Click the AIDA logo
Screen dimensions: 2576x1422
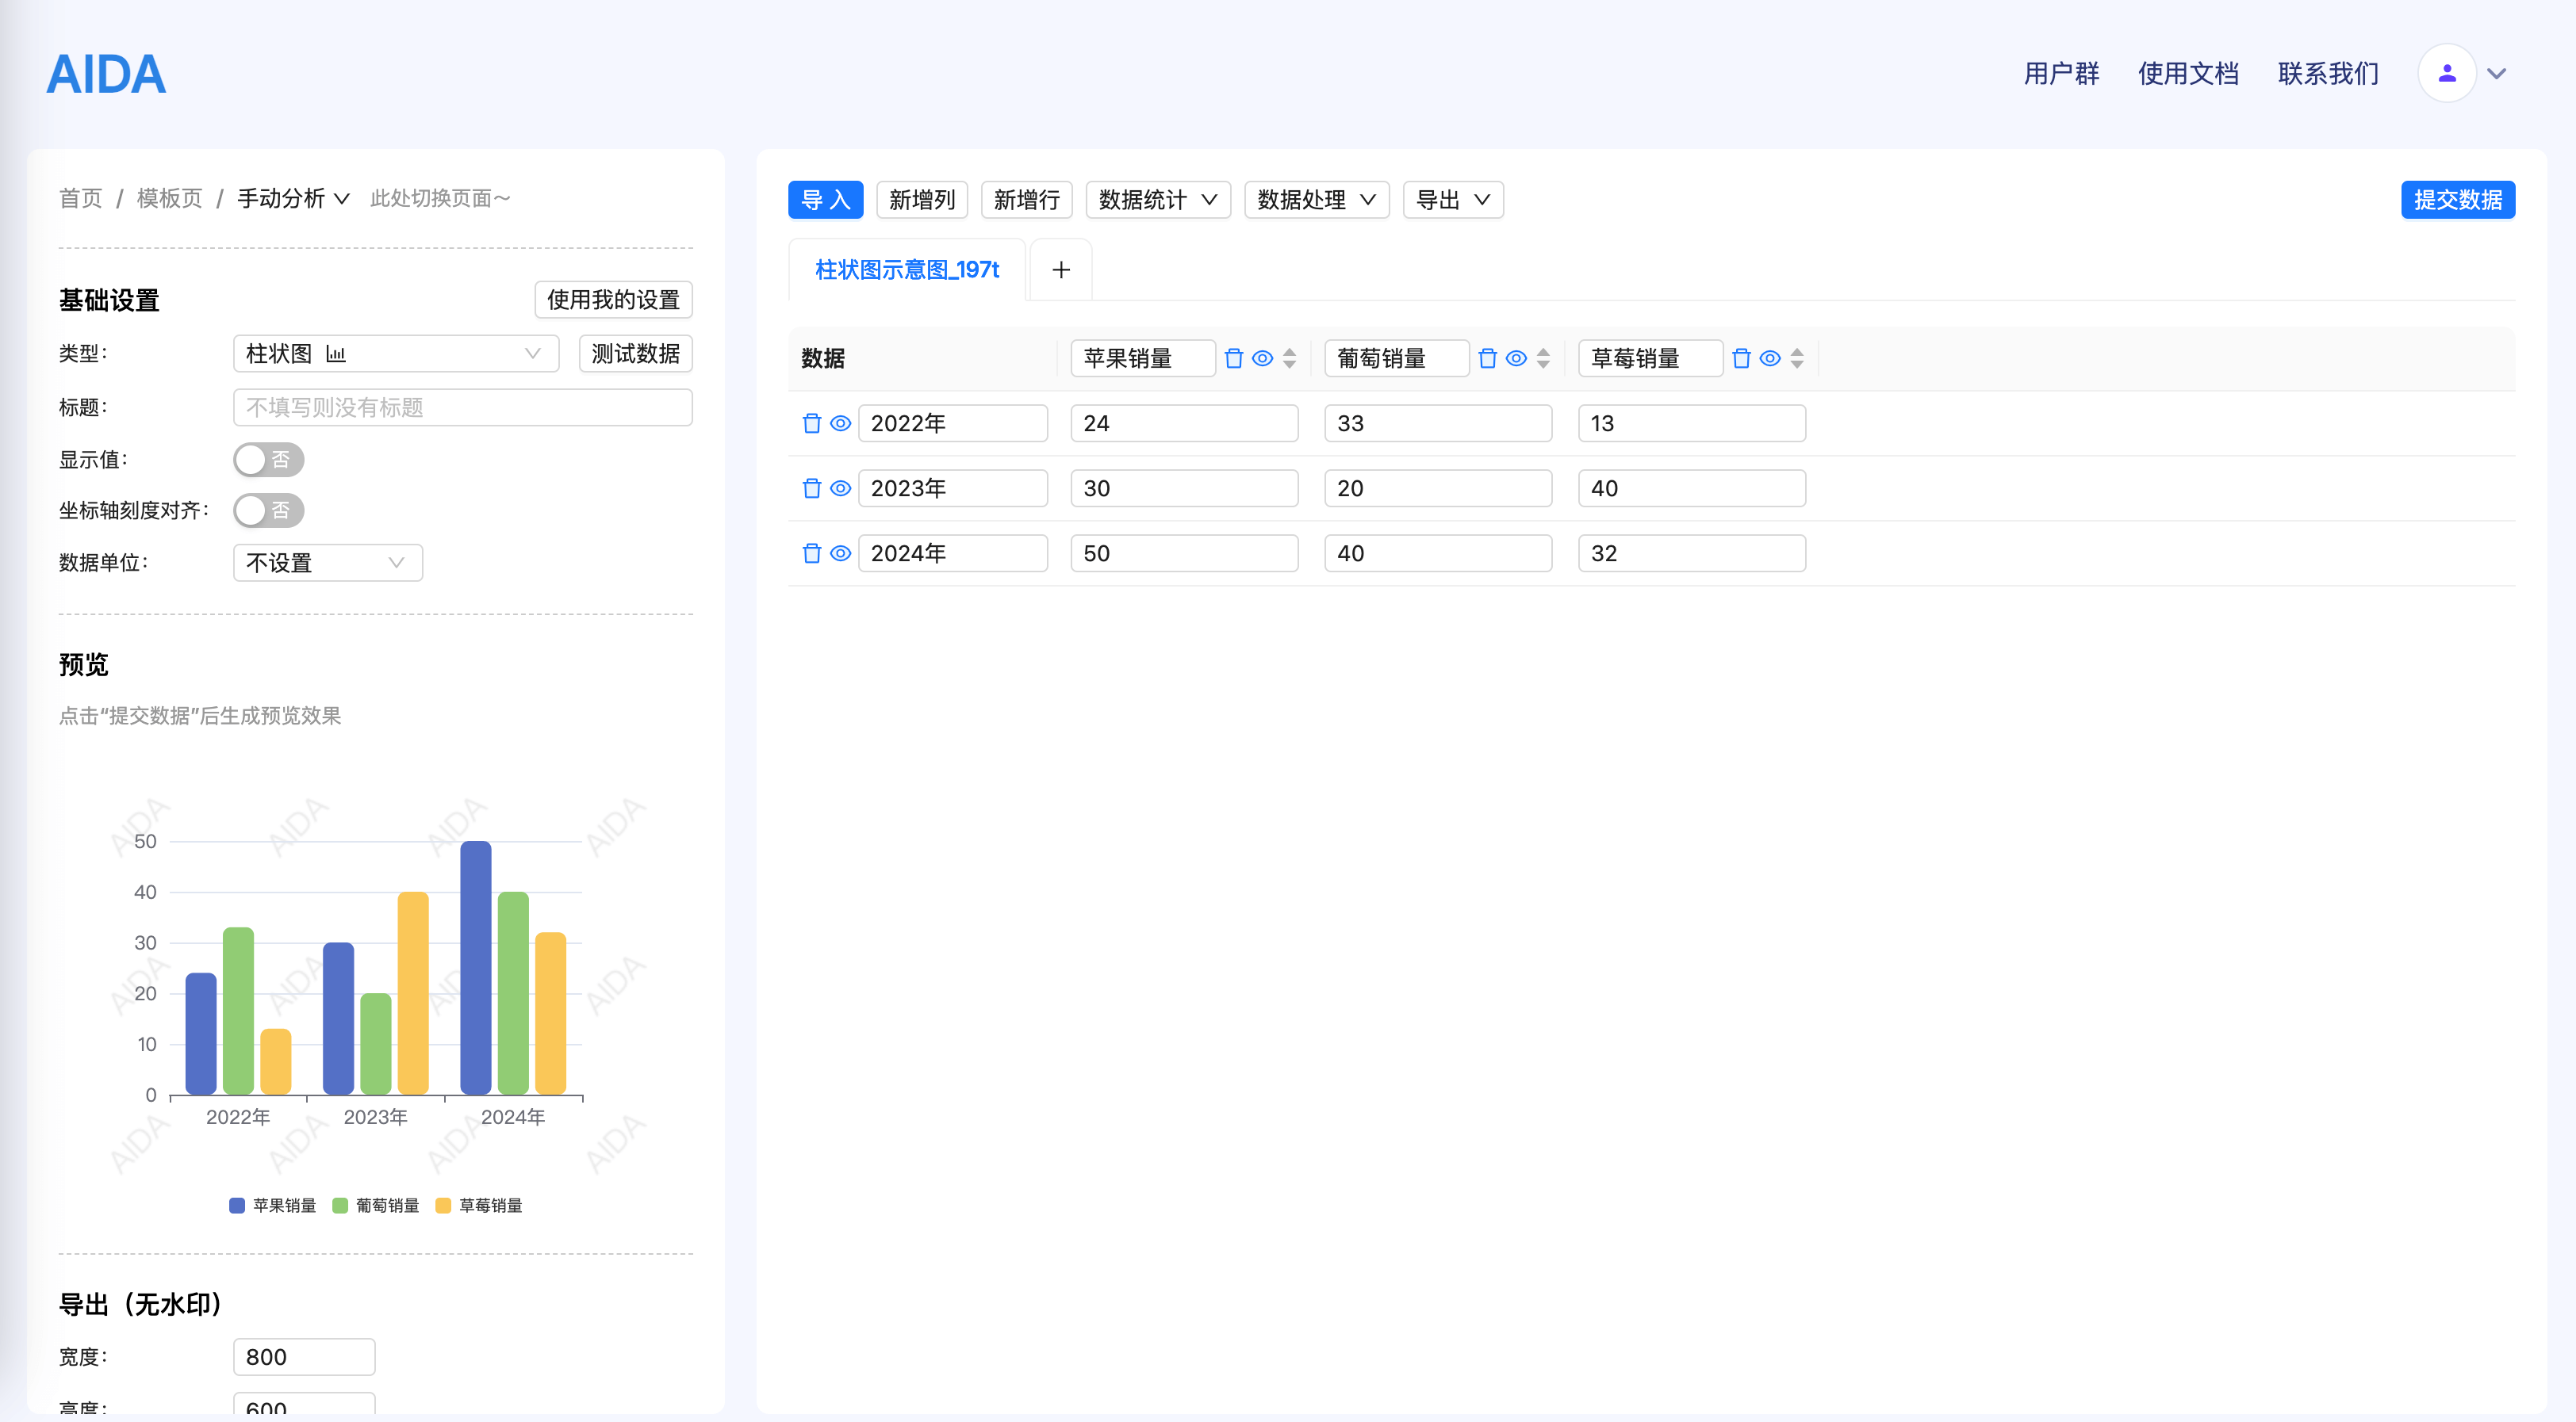[x=106, y=74]
